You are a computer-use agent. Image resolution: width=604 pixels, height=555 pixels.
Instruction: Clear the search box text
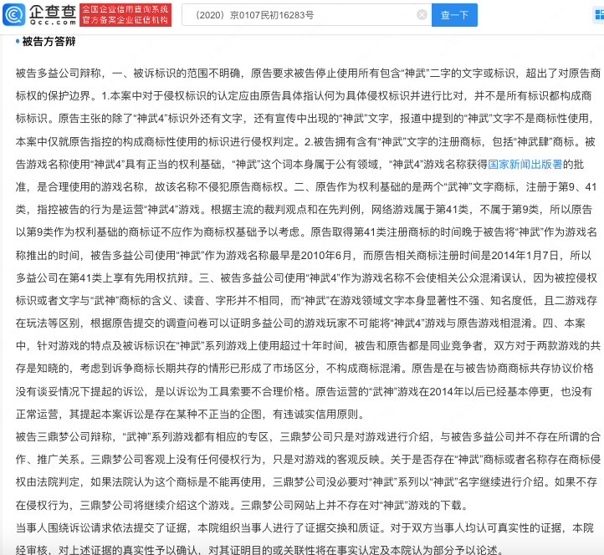pyautogui.click(x=422, y=15)
